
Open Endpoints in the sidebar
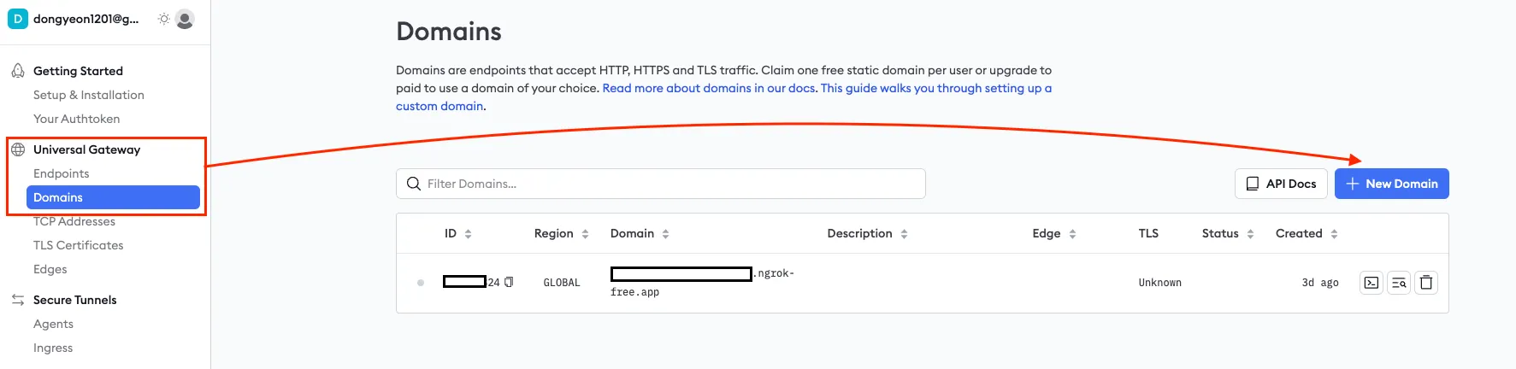pos(61,173)
